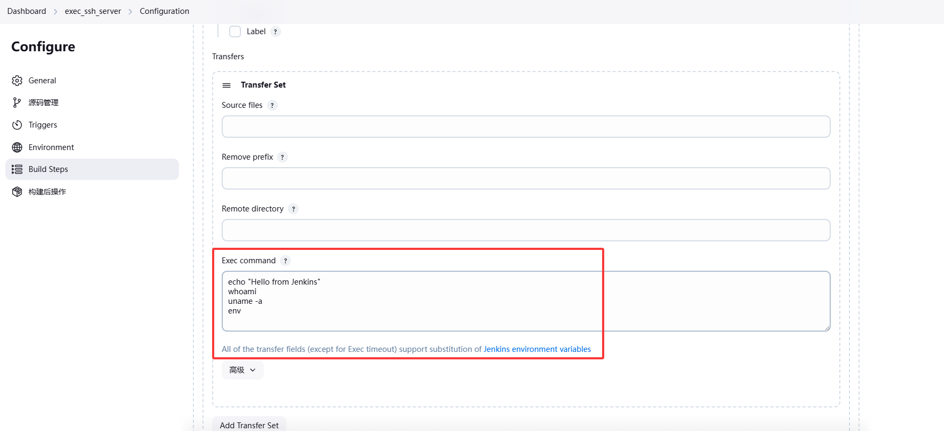Go to Dashboard breadcrumb
Viewport: 944px width, 432px height.
pyautogui.click(x=27, y=11)
